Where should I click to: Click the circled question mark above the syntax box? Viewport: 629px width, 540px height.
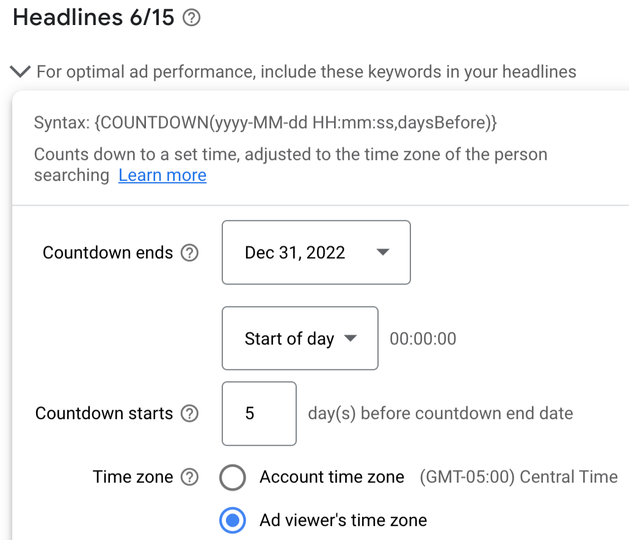(191, 18)
